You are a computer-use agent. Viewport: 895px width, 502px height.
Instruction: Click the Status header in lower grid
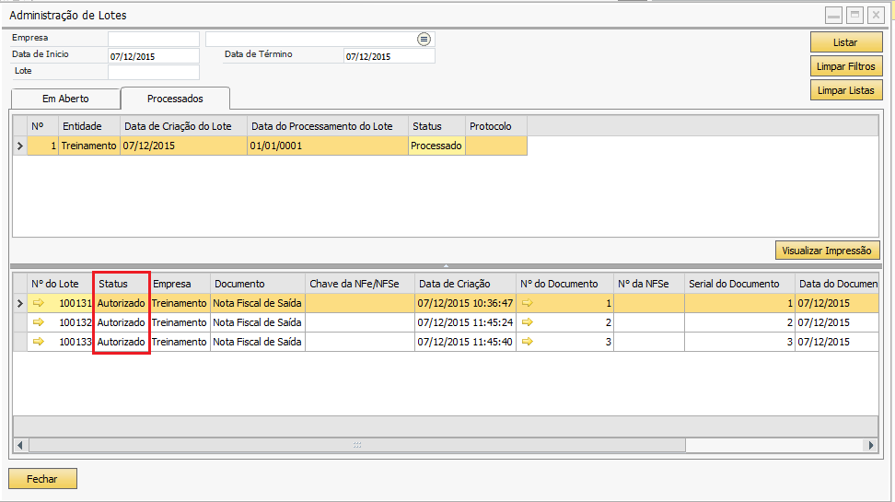[x=121, y=284]
